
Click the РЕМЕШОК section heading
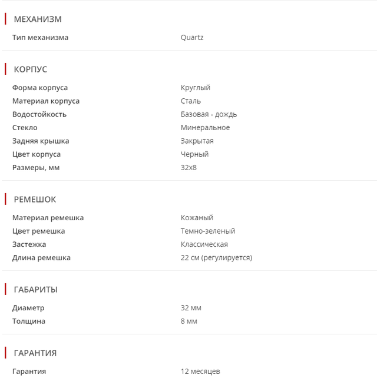(35, 199)
